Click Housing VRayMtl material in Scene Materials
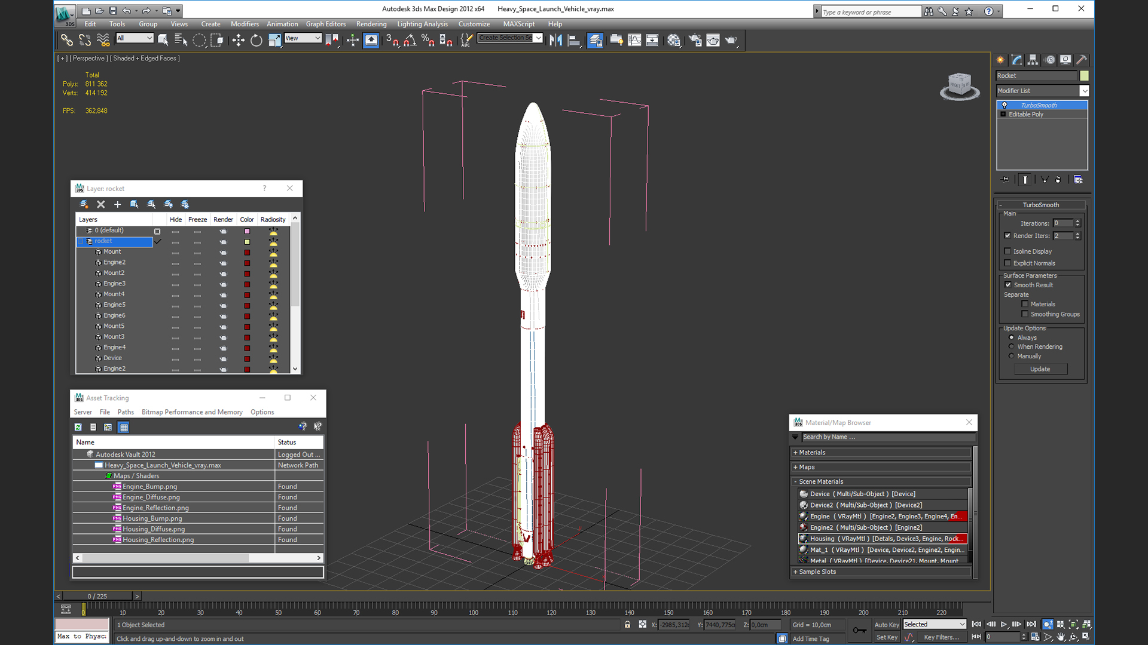This screenshot has height=645, width=1148. 883,539
